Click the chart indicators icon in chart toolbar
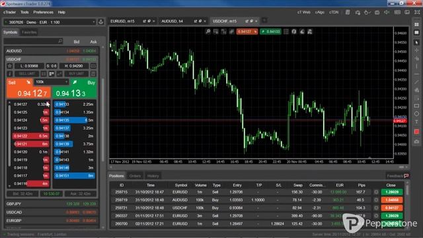This screenshot has height=238, width=423. tap(223, 32)
